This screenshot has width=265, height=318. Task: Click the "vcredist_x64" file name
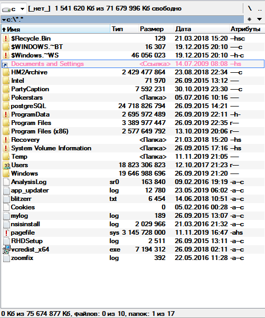pos(30,249)
